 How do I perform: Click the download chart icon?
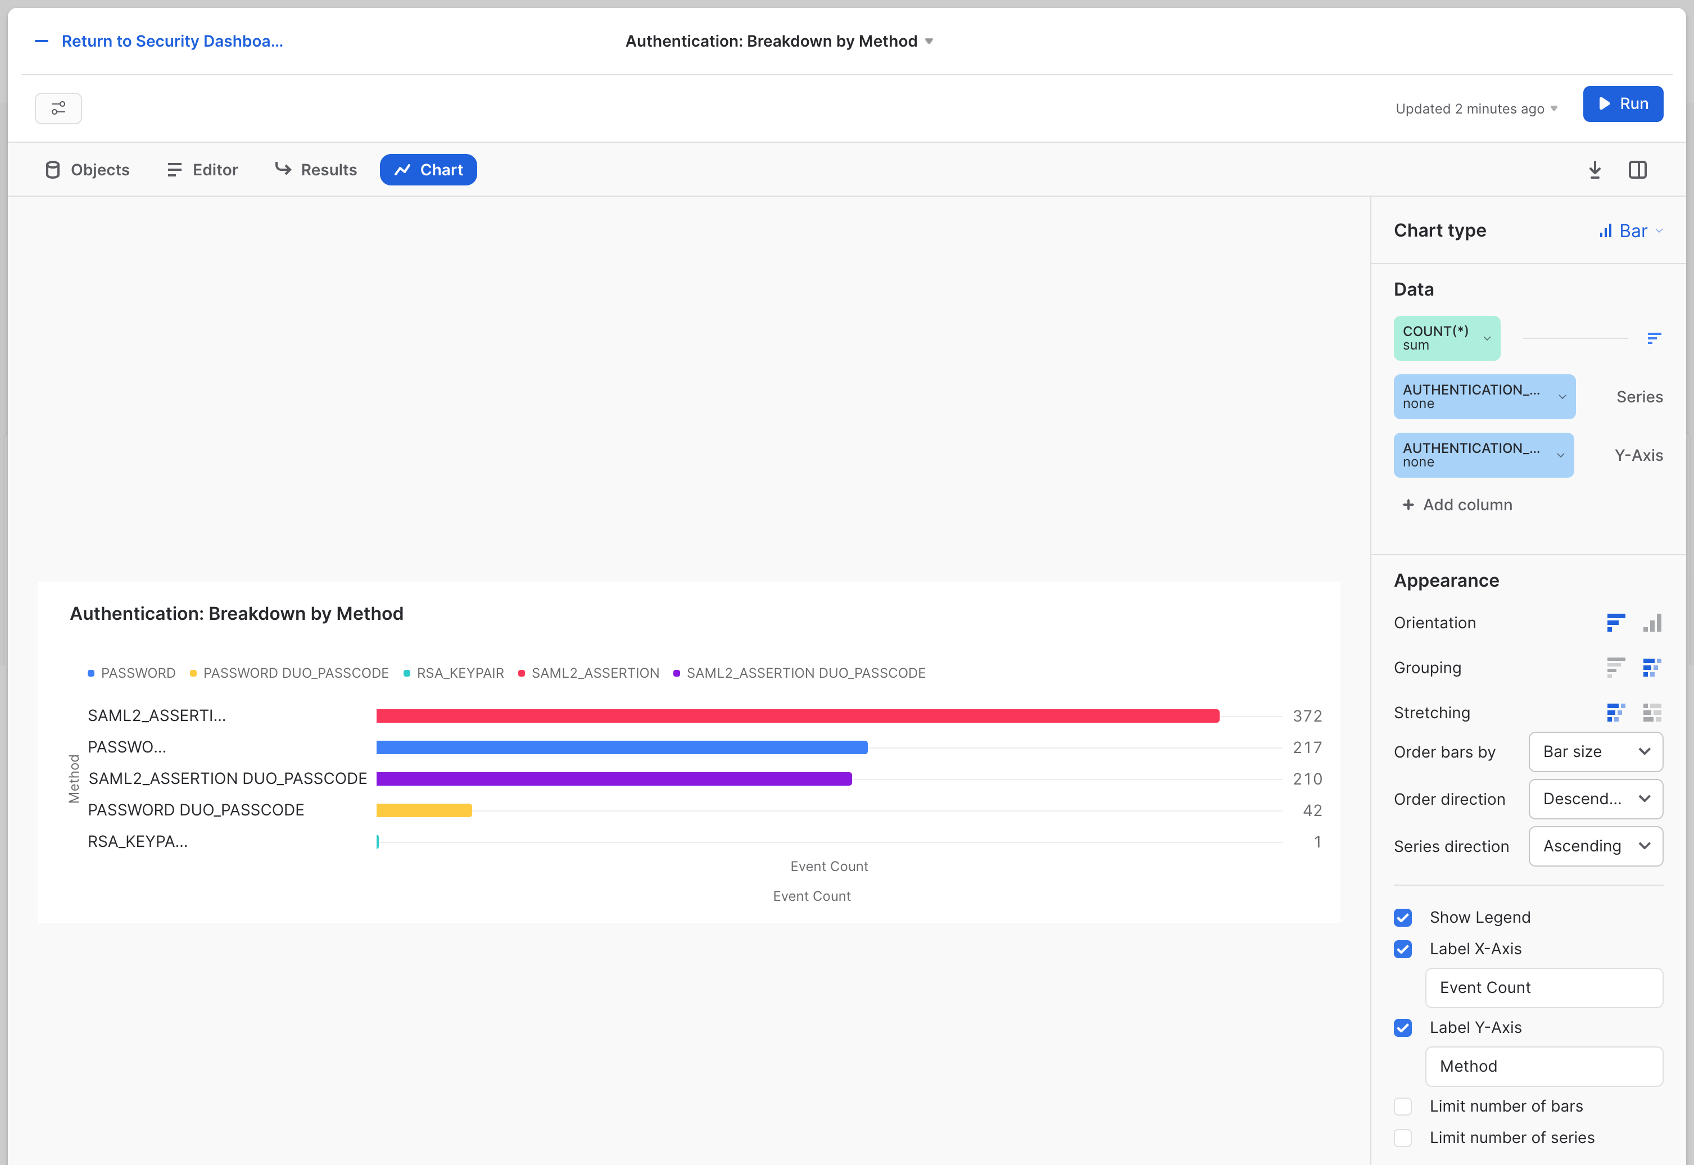click(x=1595, y=170)
